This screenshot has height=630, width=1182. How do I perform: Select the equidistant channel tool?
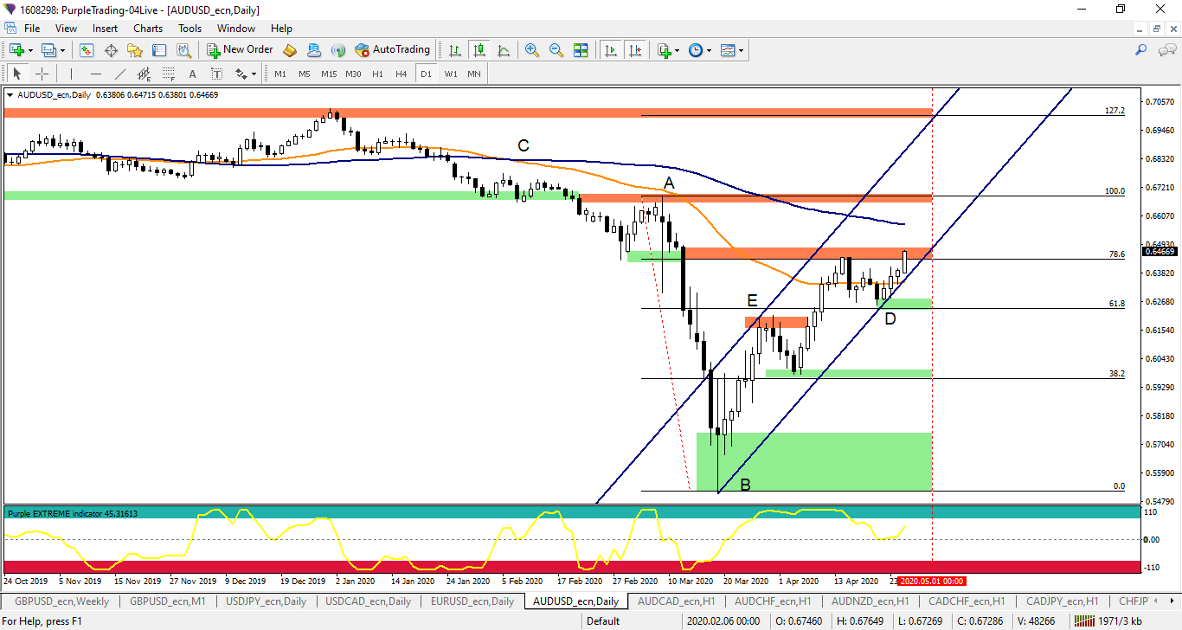[144, 74]
